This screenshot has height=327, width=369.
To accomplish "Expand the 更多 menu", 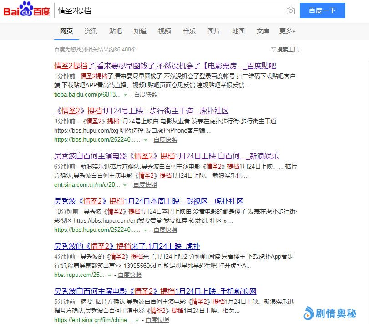I will pos(287,31).
